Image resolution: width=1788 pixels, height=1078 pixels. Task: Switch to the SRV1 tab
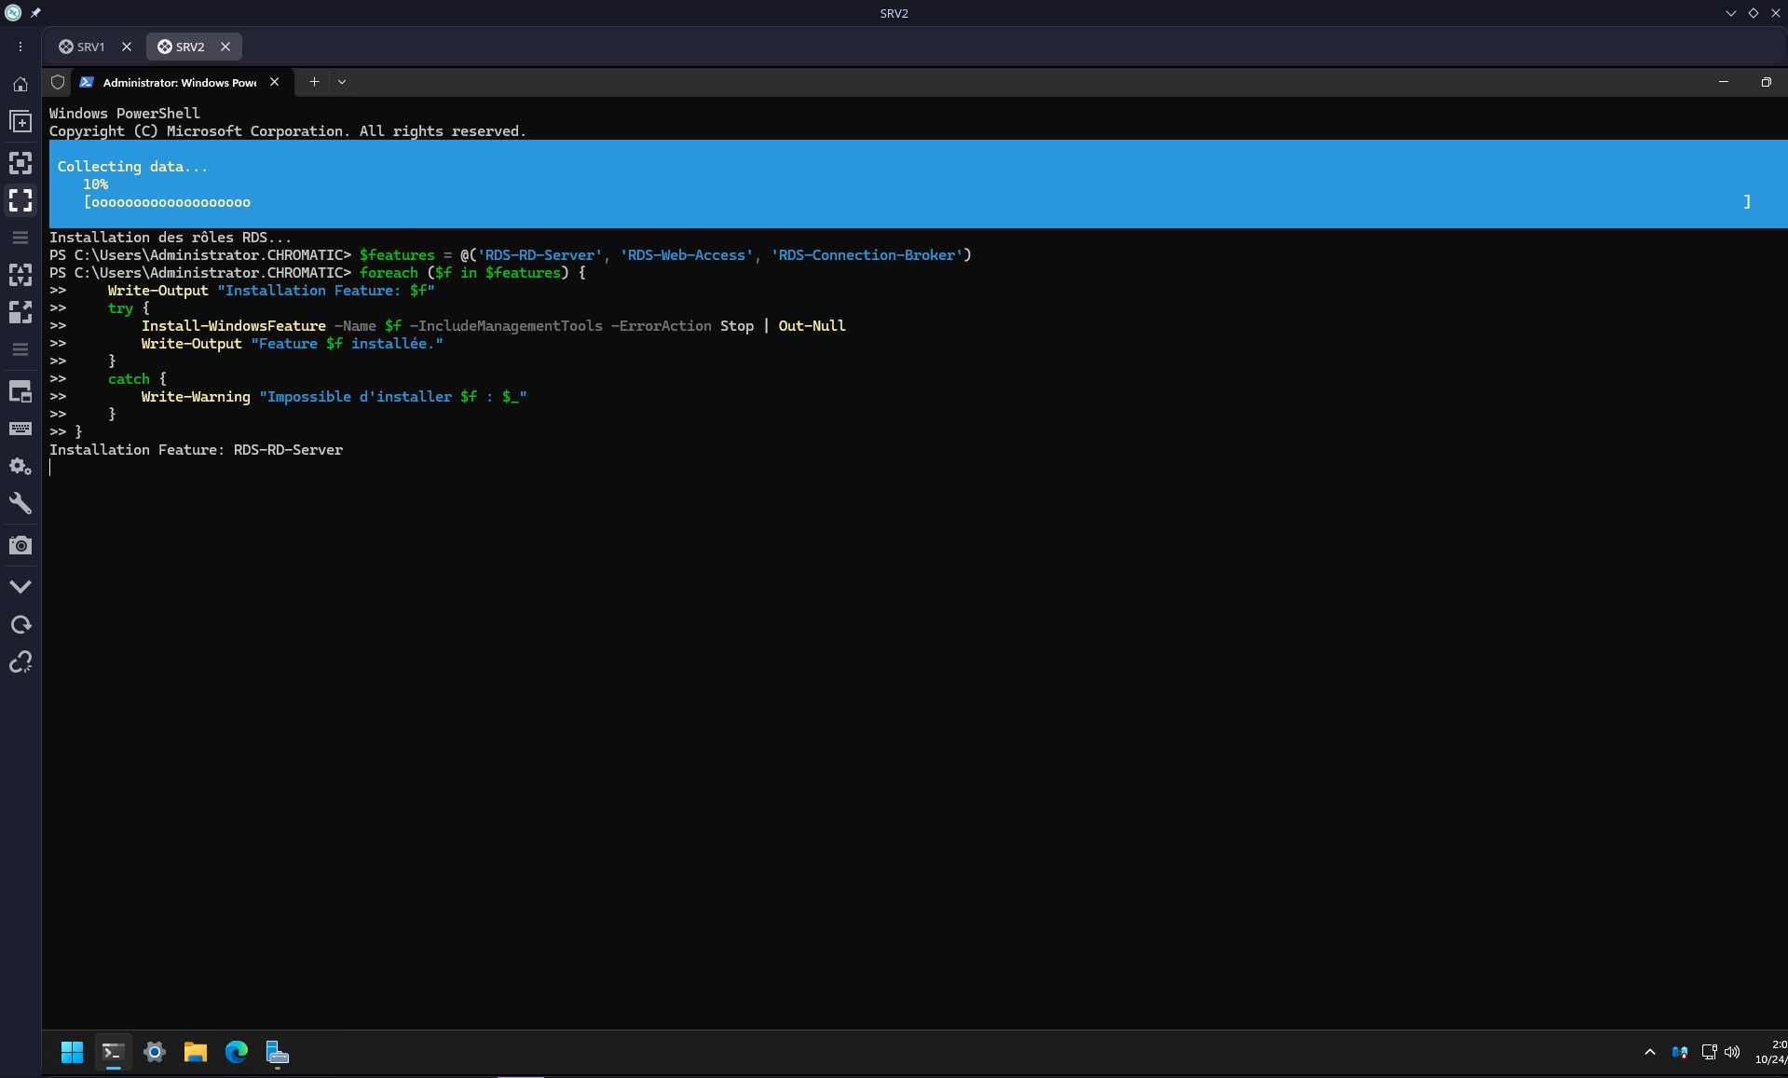coord(83,47)
